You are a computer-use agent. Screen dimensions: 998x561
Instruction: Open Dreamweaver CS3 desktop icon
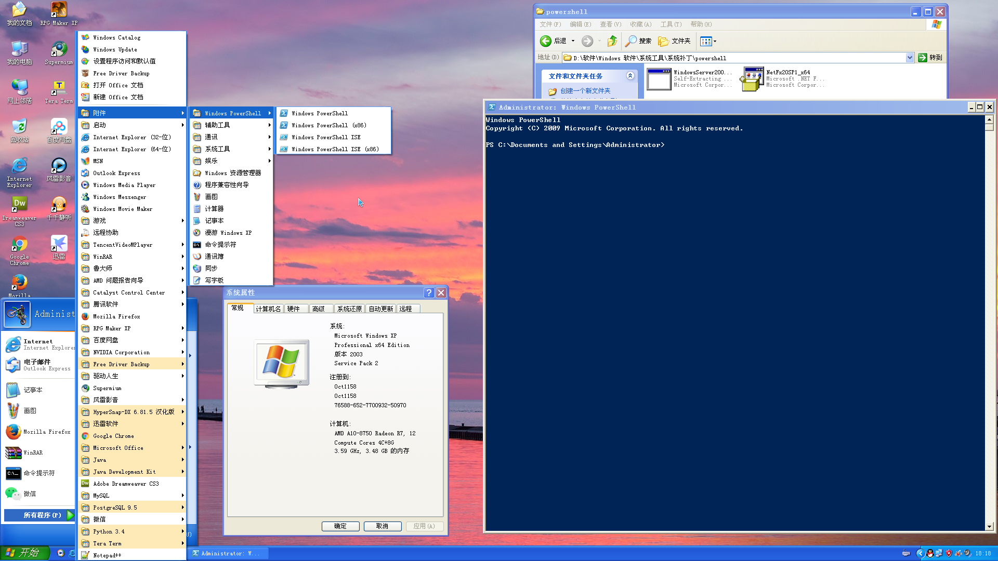tap(19, 211)
